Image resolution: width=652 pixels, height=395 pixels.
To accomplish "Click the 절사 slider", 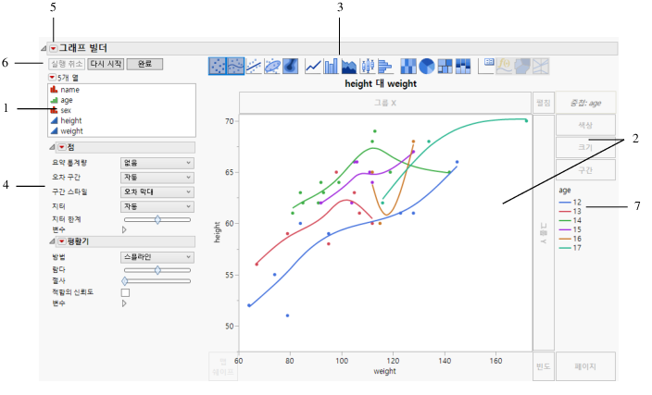I will point(157,281).
